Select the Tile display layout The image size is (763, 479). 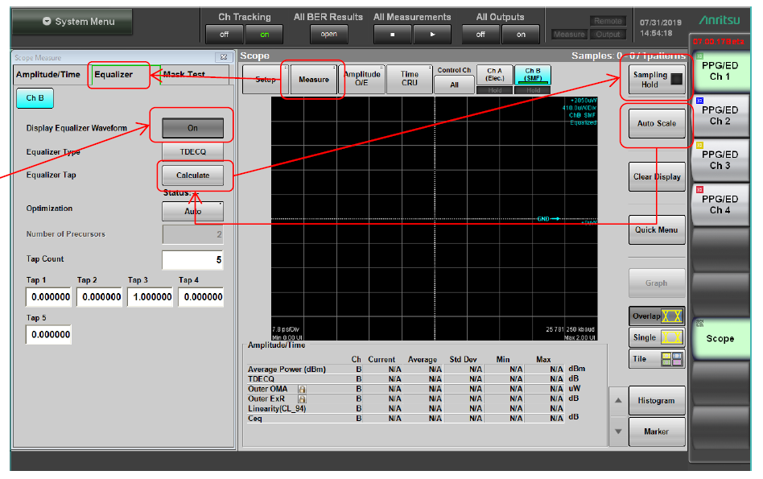pyautogui.click(x=657, y=360)
